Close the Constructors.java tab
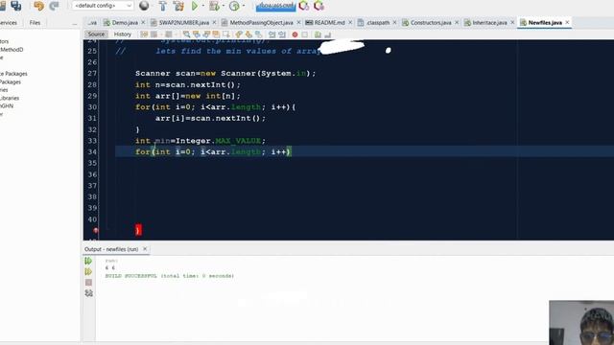This screenshot has width=614, height=345. [457, 23]
